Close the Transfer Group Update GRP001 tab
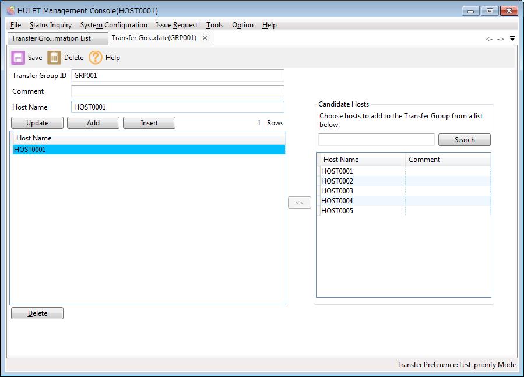This screenshot has width=524, height=377. [x=205, y=38]
